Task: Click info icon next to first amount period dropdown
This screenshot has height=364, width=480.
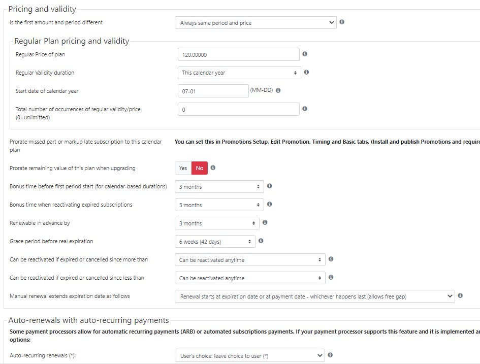Action: click(342, 22)
